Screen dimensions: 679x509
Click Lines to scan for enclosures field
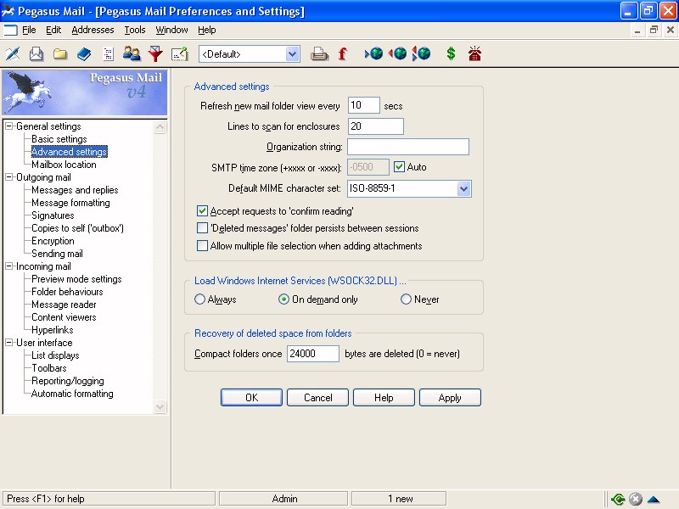pyautogui.click(x=375, y=126)
